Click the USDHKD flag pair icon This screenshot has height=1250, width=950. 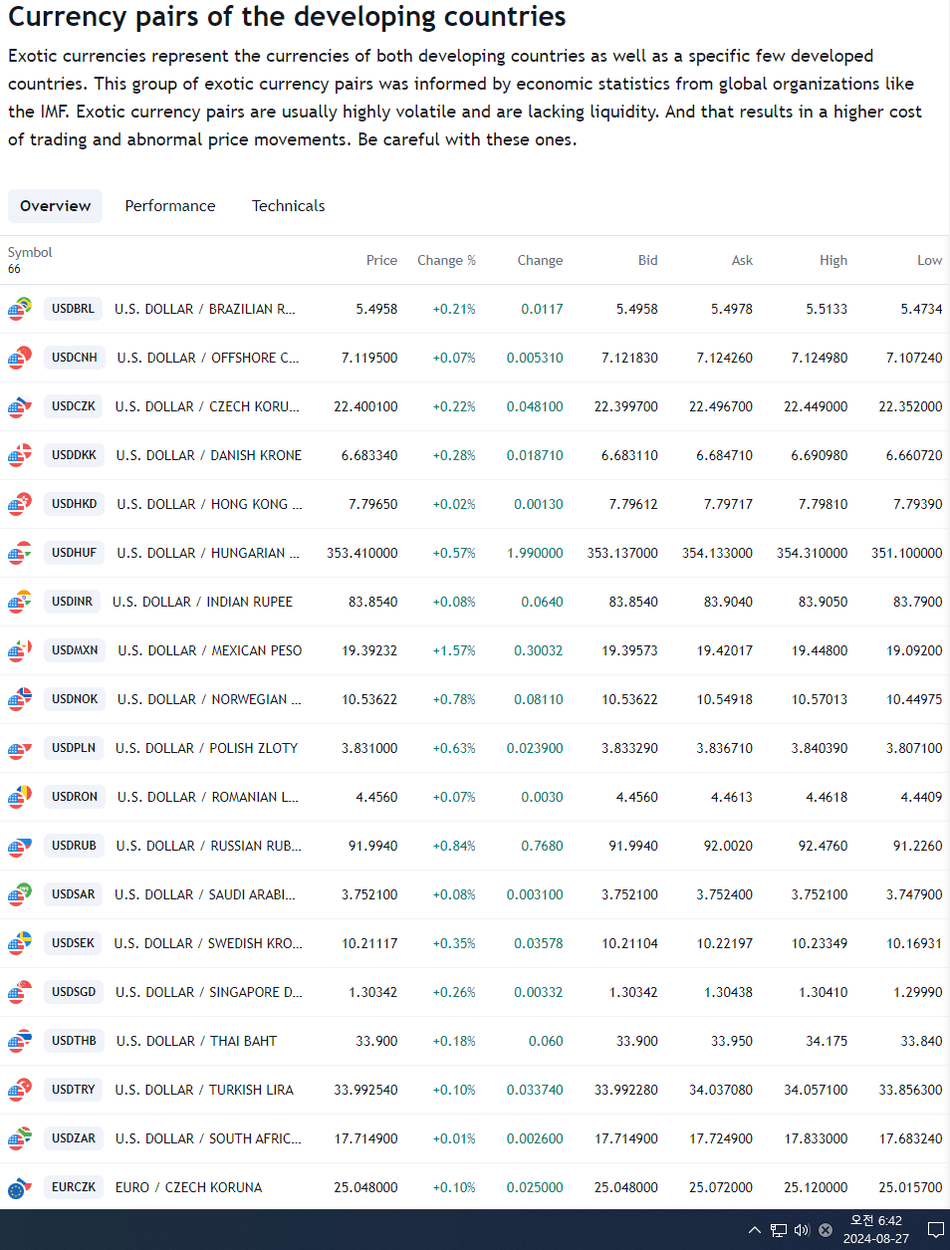pos(20,504)
